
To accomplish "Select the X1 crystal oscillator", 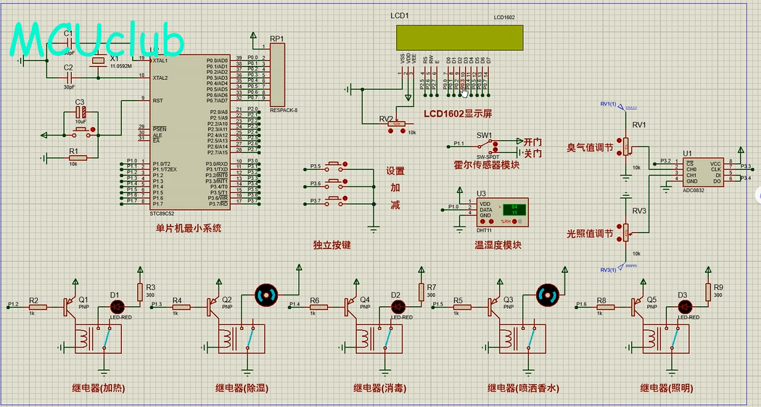I will click(99, 61).
